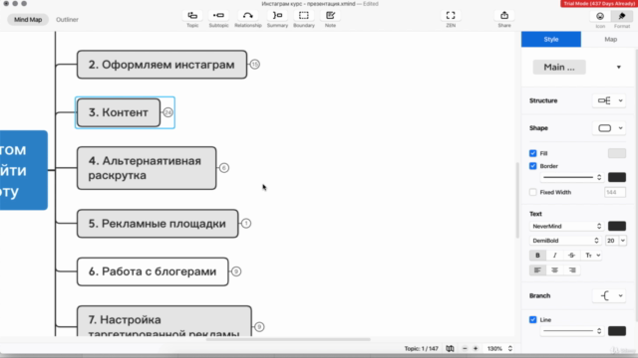This screenshot has height=358, width=638.
Task: Open the Line thickness style dropdown
Action: click(x=571, y=331)
